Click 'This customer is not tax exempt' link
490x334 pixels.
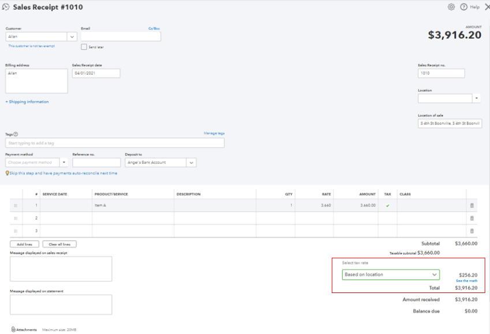(32, 46)
